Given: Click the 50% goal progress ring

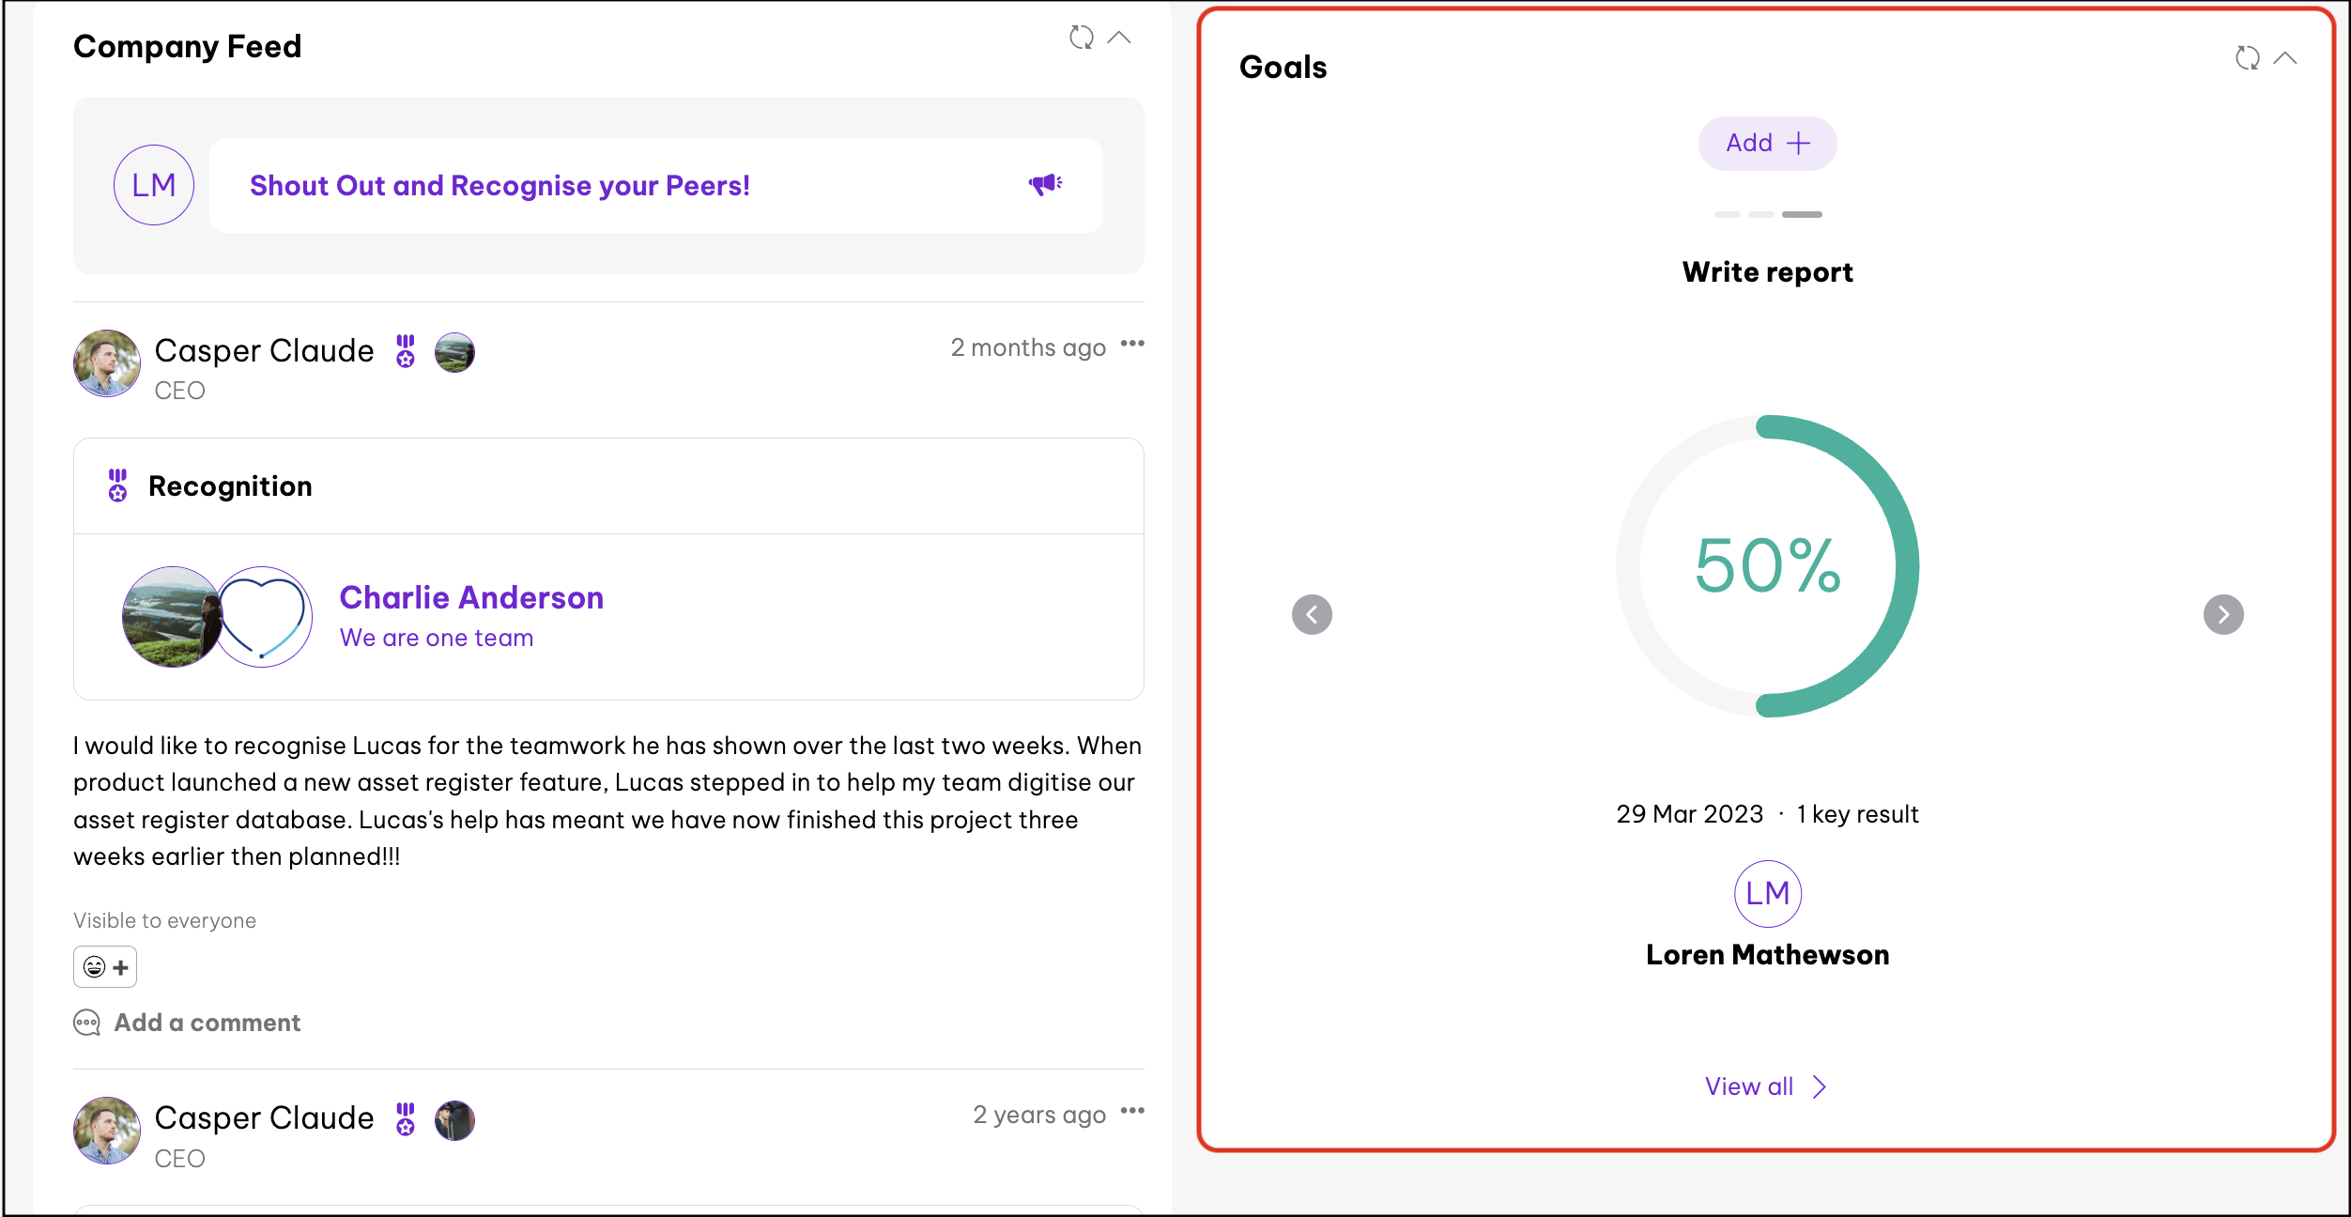Looking at the screenshot, I should pyautogui.click(x=1767, y=566).
